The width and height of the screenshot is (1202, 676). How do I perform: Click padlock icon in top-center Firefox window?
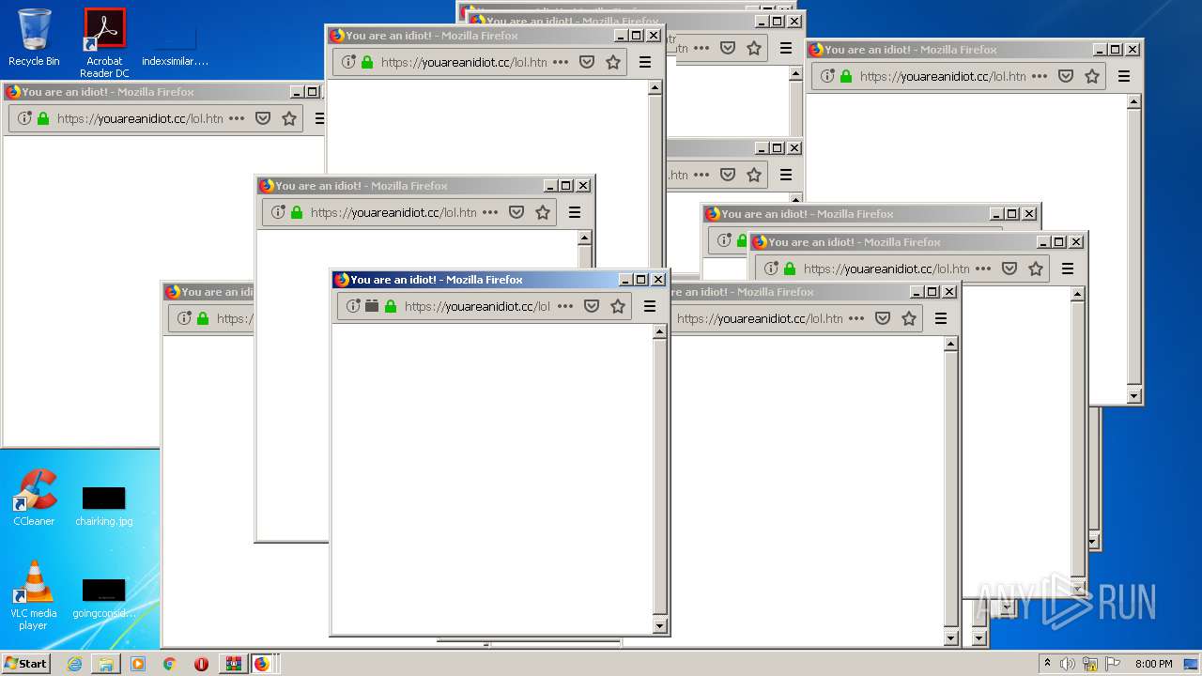point(367,62)
